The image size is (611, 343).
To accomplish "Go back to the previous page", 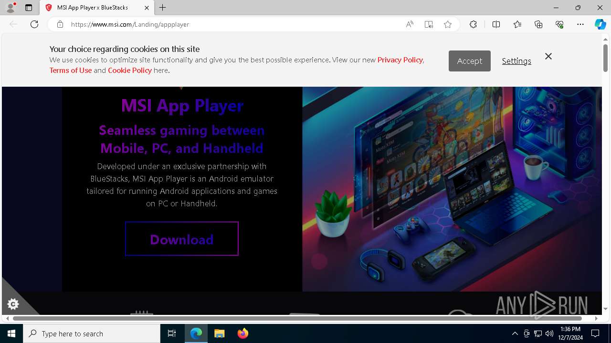I will (13, 24).
